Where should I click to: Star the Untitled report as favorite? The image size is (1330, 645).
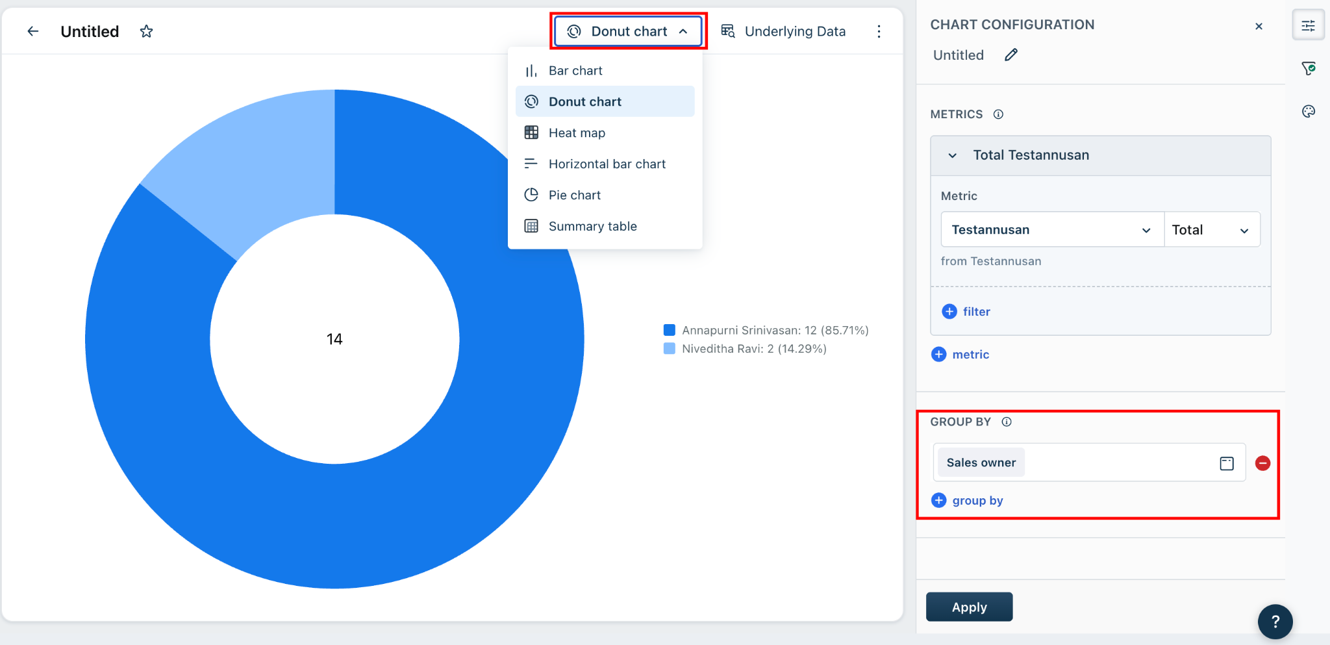coord(146,31)
